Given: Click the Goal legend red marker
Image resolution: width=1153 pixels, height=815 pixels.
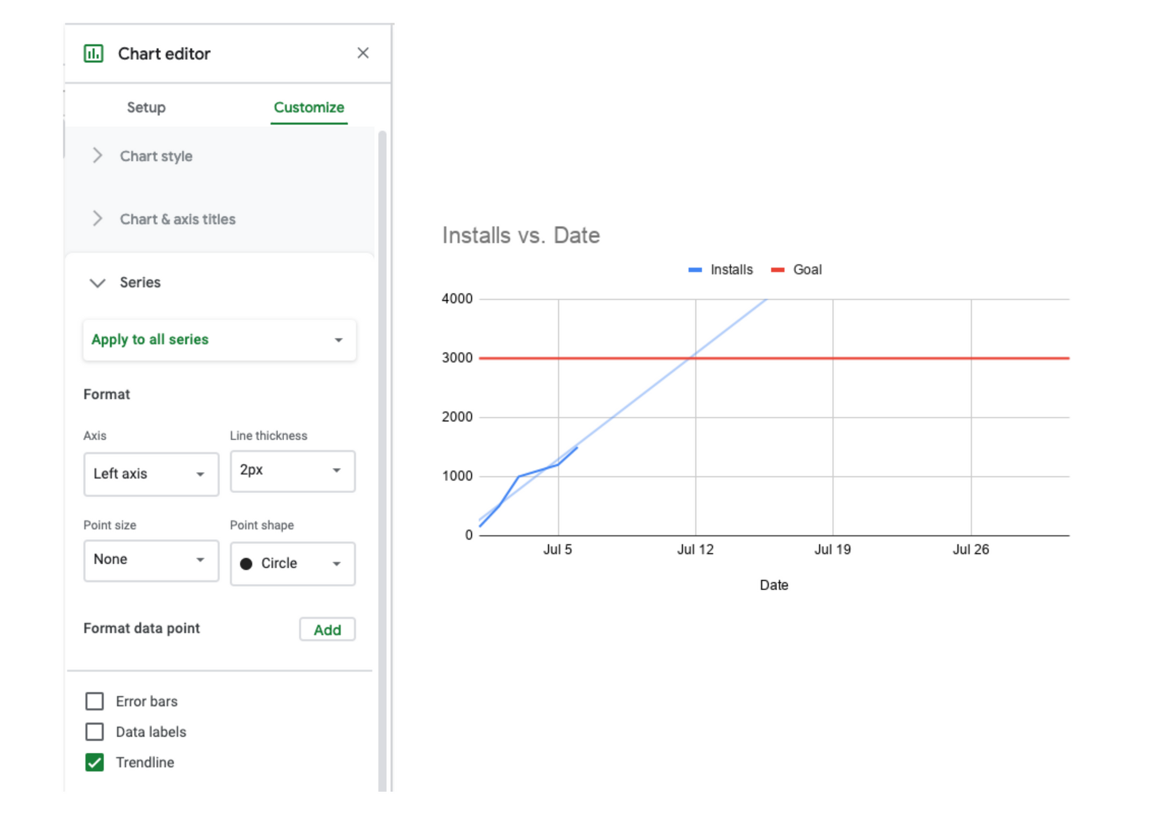Looking at the screenshot, I should pyautogui.click(x=777, y=270).
